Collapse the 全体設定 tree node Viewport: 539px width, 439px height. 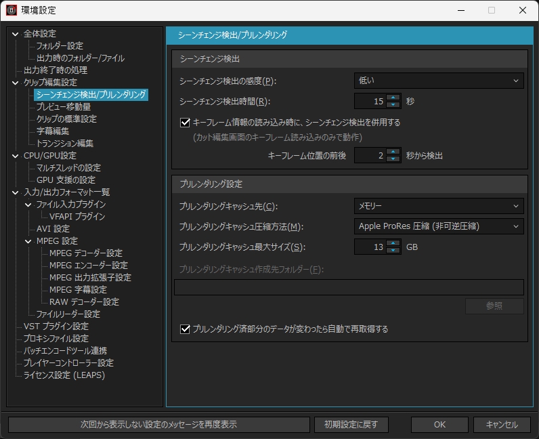(x=15, y=34)
